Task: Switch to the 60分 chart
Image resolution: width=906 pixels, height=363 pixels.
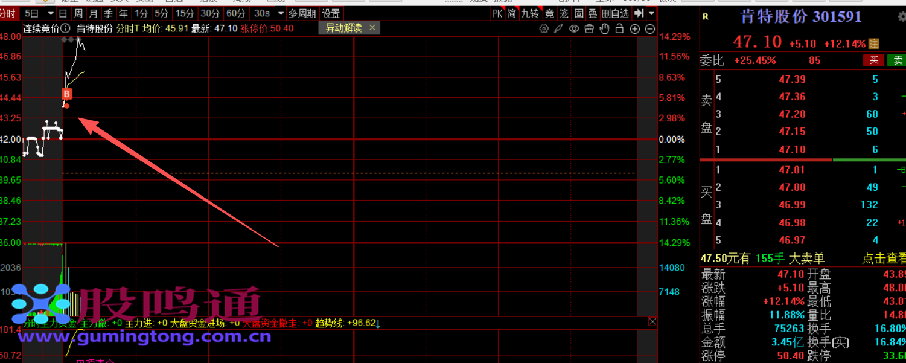Action: click(x=236, y=13)
